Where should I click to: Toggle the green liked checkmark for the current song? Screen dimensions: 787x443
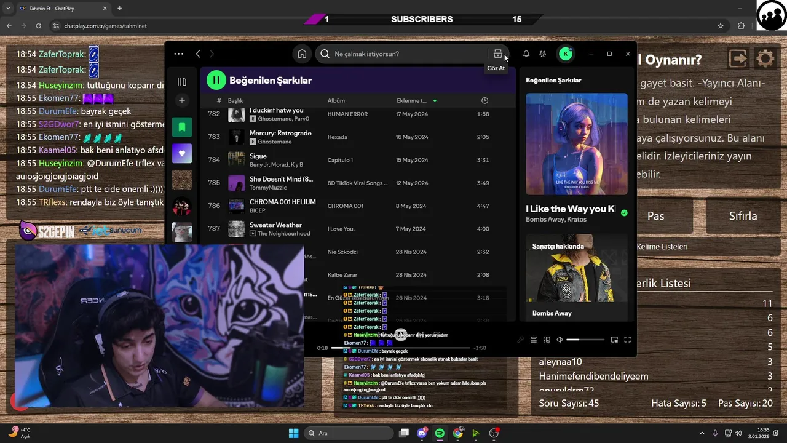click(624, 213)
